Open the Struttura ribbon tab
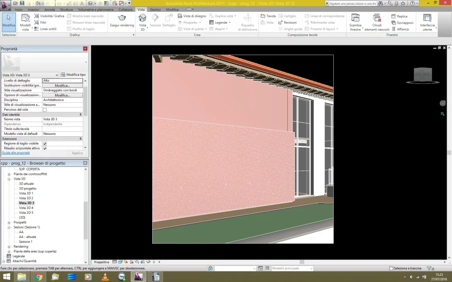Image resolution: width=452 pixels, height=282 pixels. [x=66, y=10]
